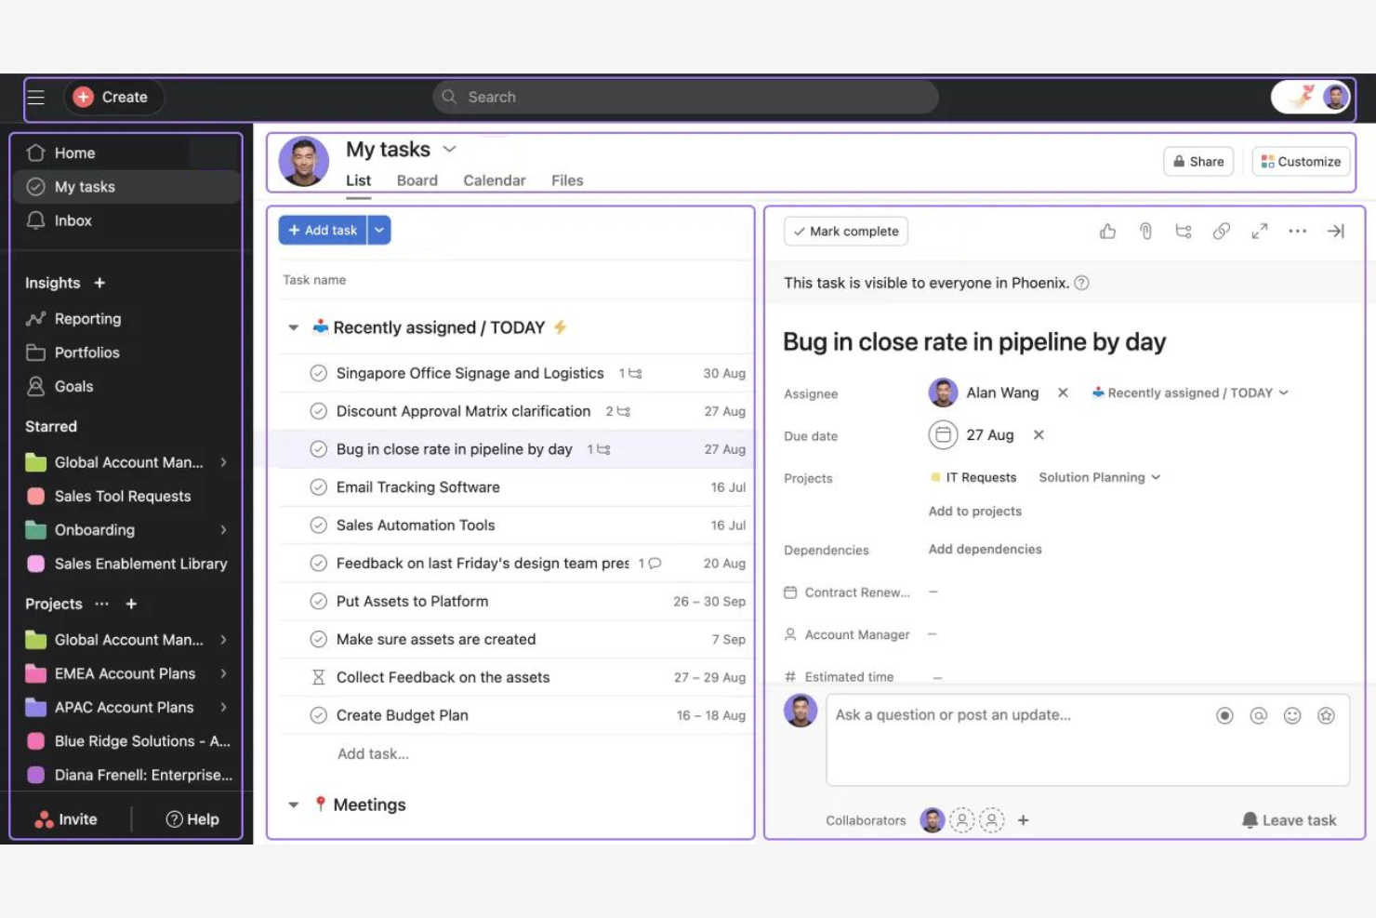Viewport: 1376px width, 918px height.
Task: Complete the 'Create Budget Plan' task
Action: (x=318, y=714)
